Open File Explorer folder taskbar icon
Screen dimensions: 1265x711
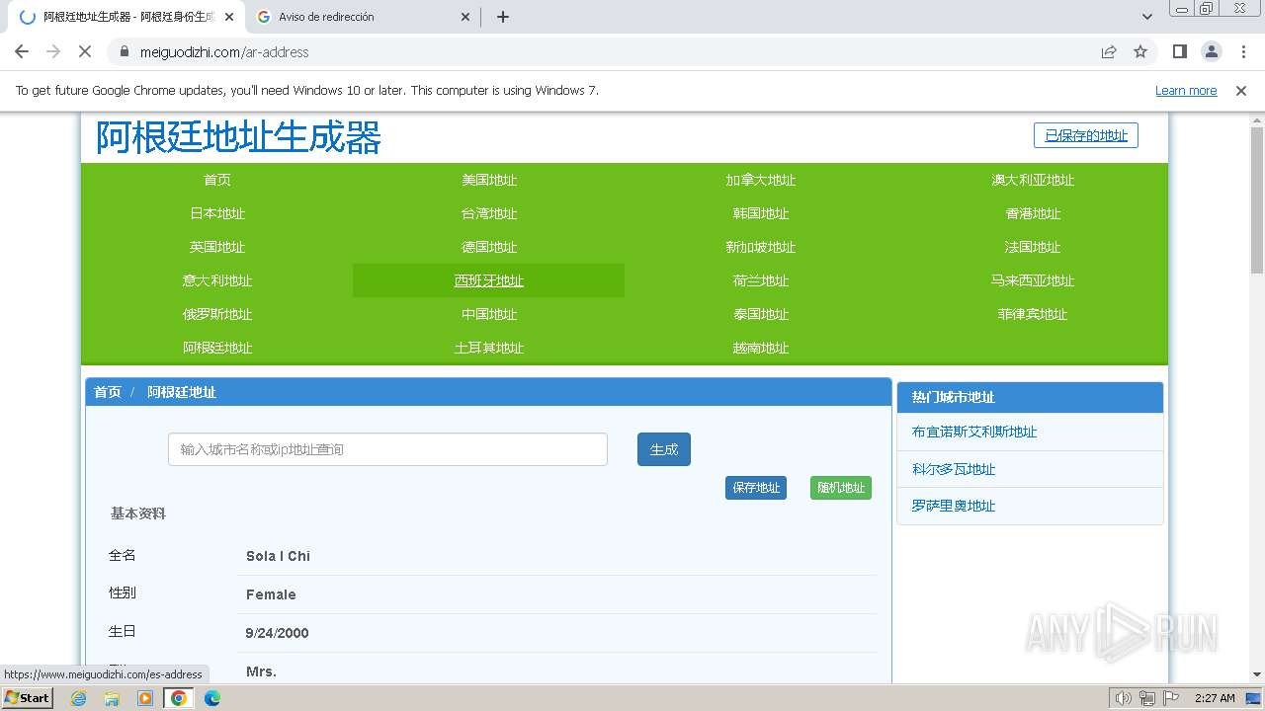click(x=112, y=698)
